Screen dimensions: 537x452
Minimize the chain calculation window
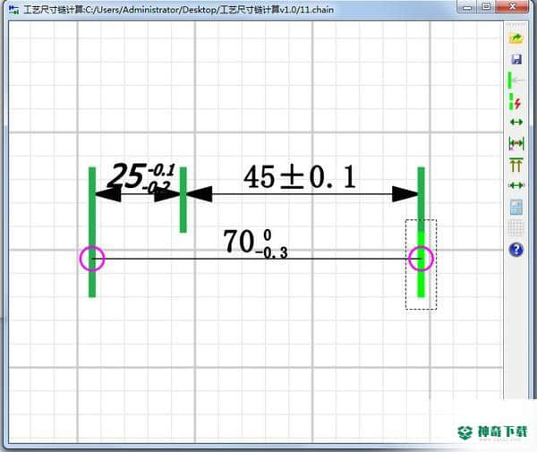click(468, 7)
